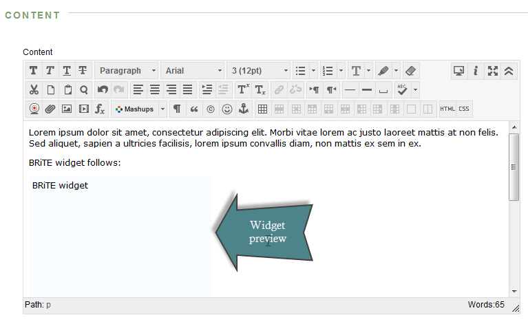Click the scrollbar down arrow
The image size is (528, 324).
(514, 292)
